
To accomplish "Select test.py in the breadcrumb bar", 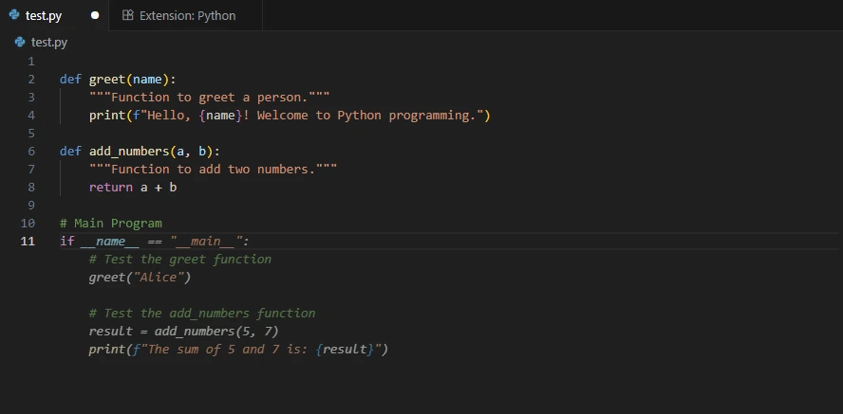I will 49,43.
